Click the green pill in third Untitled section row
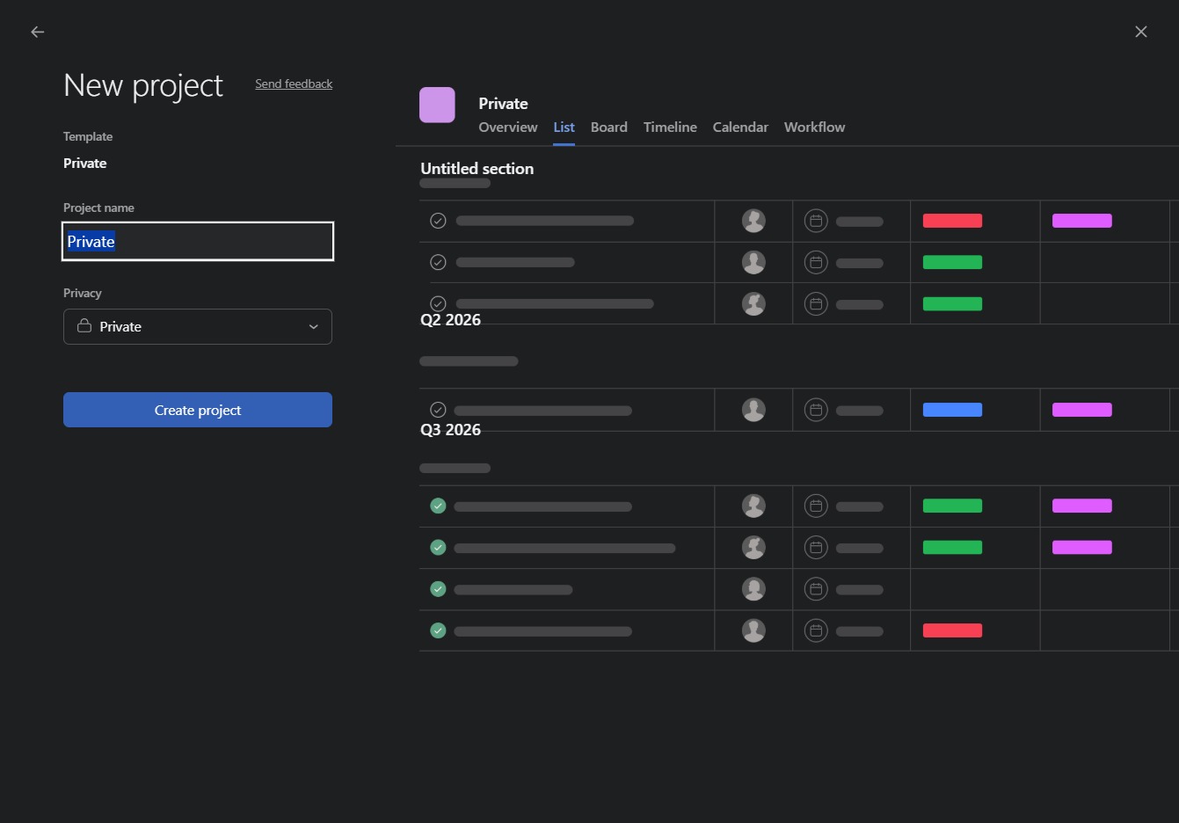The height and width of the screenshot is (823, 1179). [x=952, y=304]
